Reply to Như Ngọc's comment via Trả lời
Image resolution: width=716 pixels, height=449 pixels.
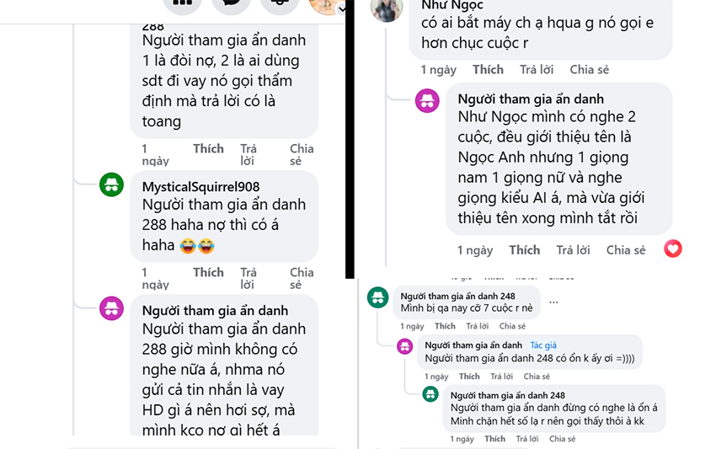pos(536,69)
